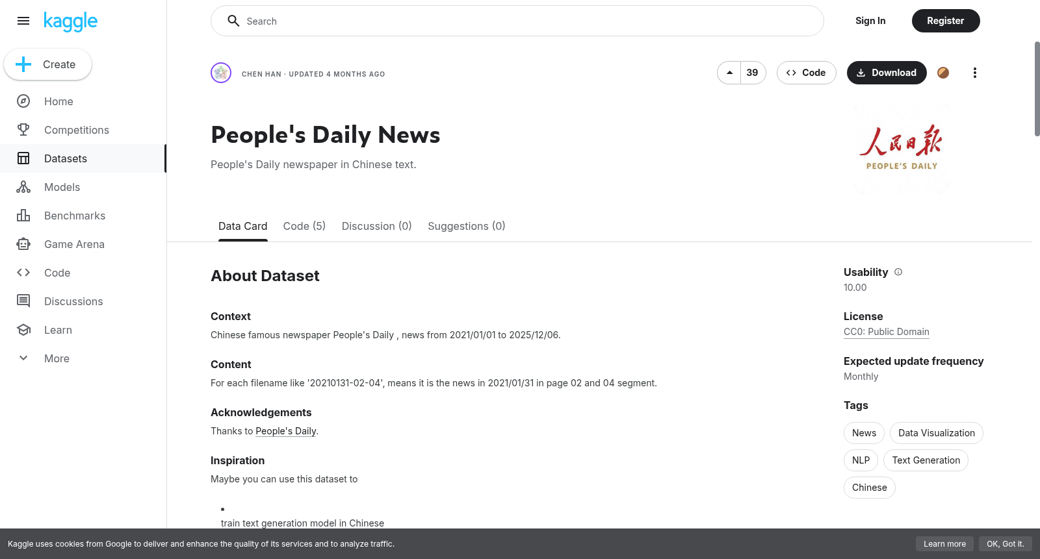This screenshot has height=559, width=1040.
Task: Click the About Dataset heading
Action: pyautogui.click(x=265, y=276)
